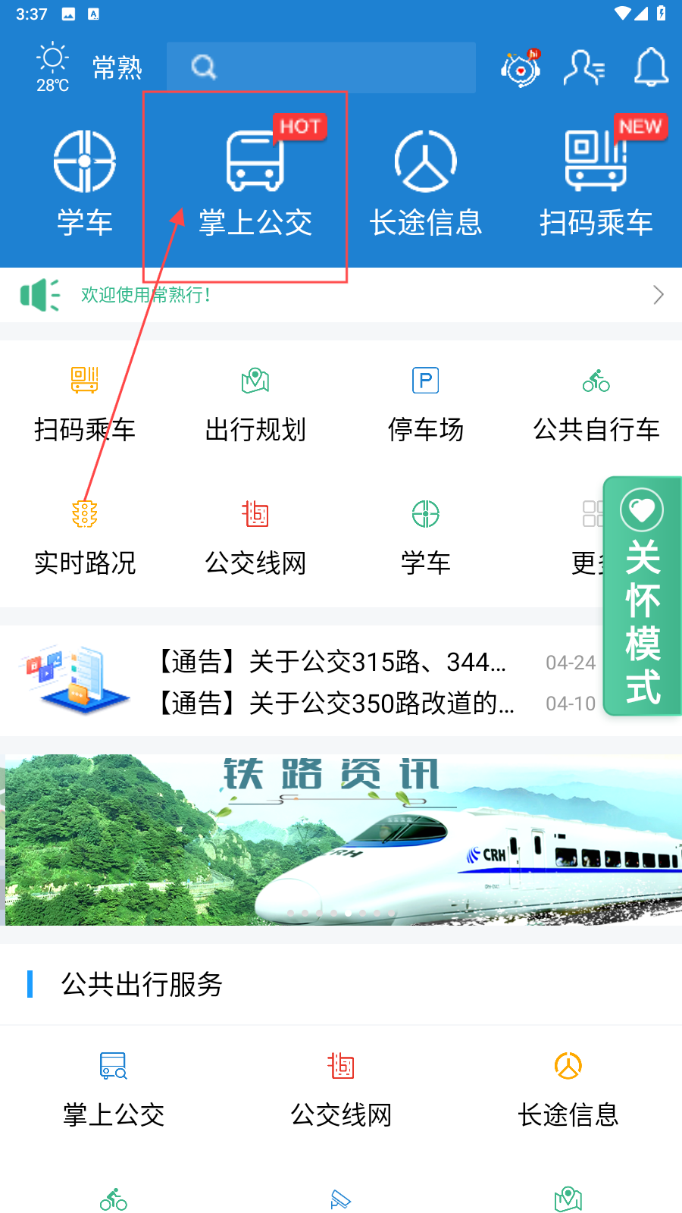This screenshot has width=682, height=1213.
Task: Open 实时路况 real-time traffic icon
Action: point(85,538)
